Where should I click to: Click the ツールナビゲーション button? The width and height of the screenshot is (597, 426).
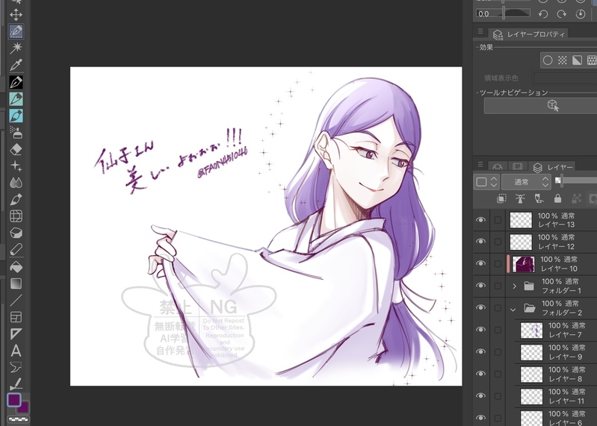click(x=540, y=105)
